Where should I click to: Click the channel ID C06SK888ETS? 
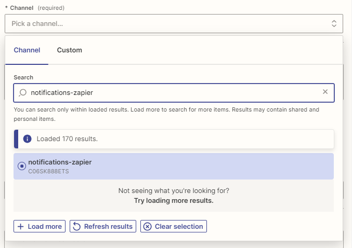[x=48, y=171]
